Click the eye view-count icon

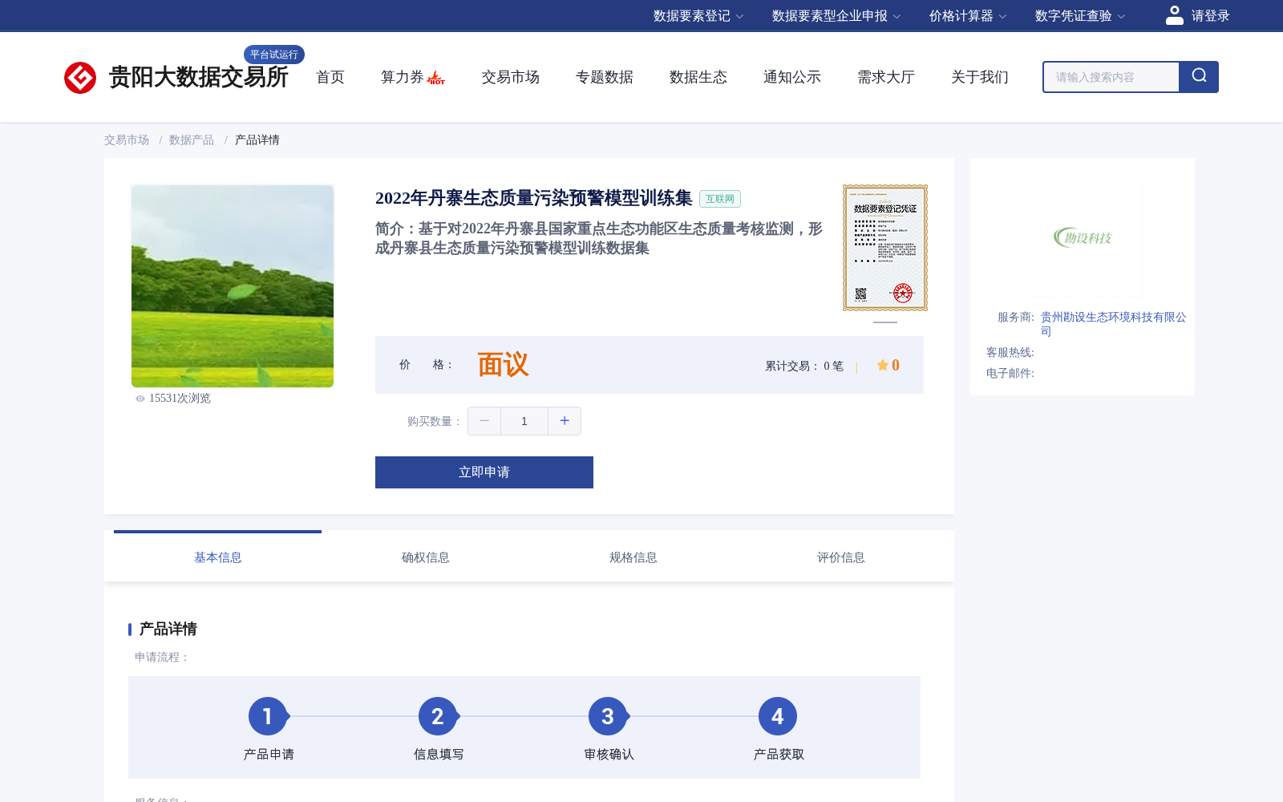(x=140, y=399)
